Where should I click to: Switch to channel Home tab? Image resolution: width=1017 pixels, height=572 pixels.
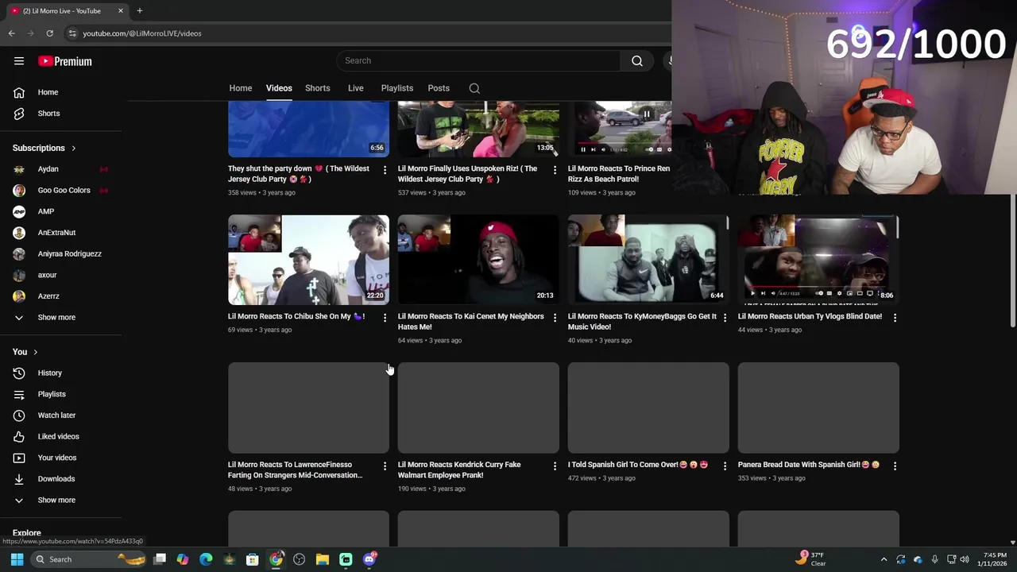tap(241, 88)
